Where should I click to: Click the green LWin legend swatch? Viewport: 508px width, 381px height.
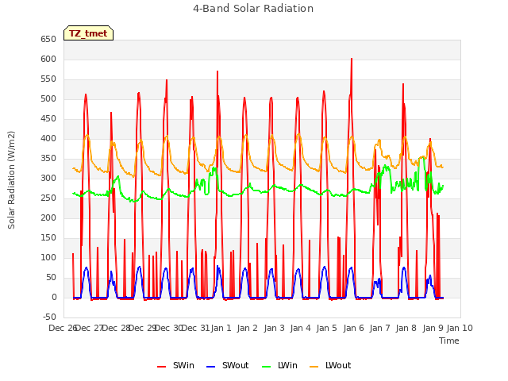click(266, 367)
